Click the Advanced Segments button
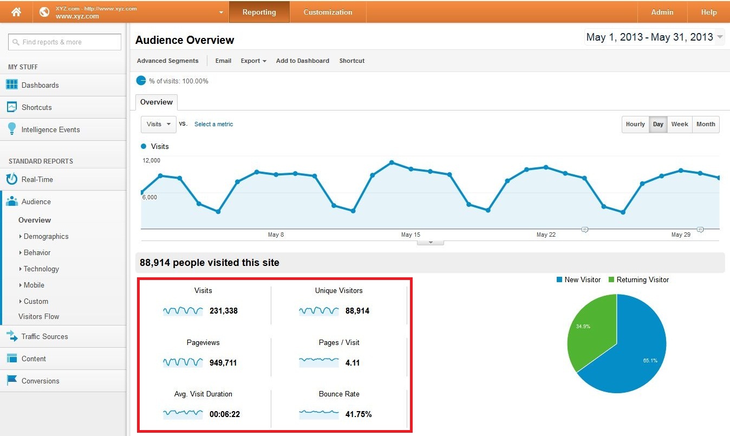The image size is (730, 436). [167, 61]
